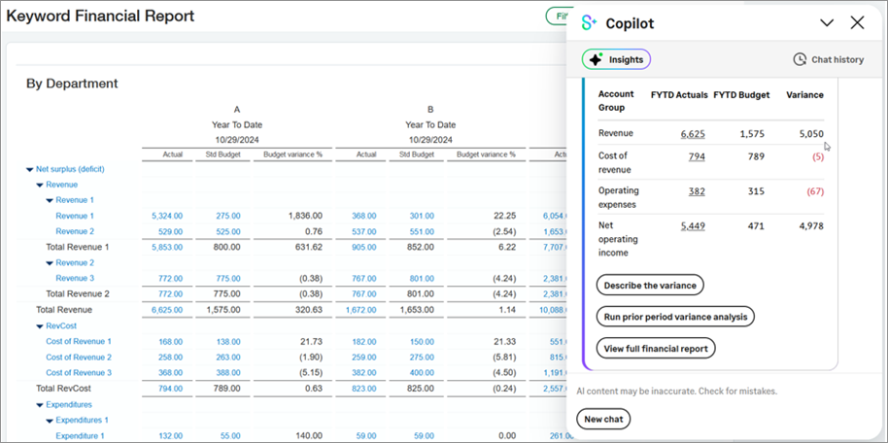Open Operating expenses actuals value 382
This screenshot has width=888, height=443.
[x=696, y=191]
